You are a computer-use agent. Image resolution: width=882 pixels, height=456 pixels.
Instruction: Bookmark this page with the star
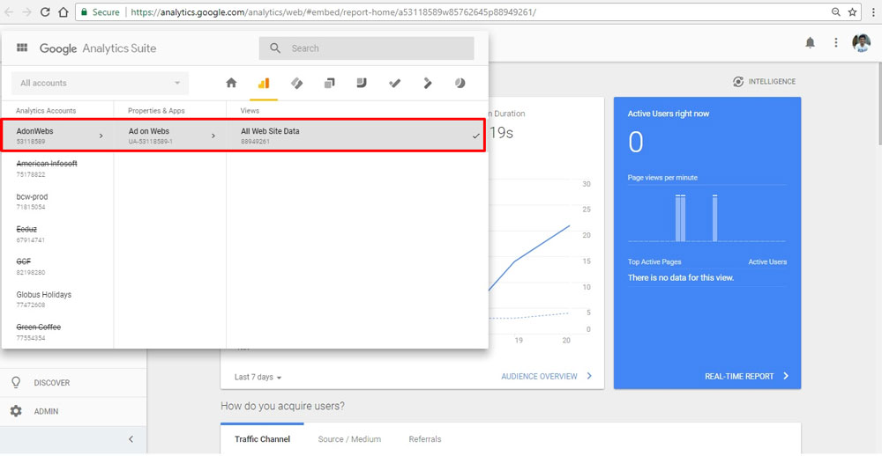point(852,11)
